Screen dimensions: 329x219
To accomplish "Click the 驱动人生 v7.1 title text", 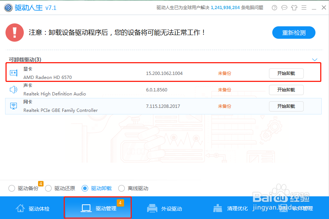I will [x=35, y=8].
